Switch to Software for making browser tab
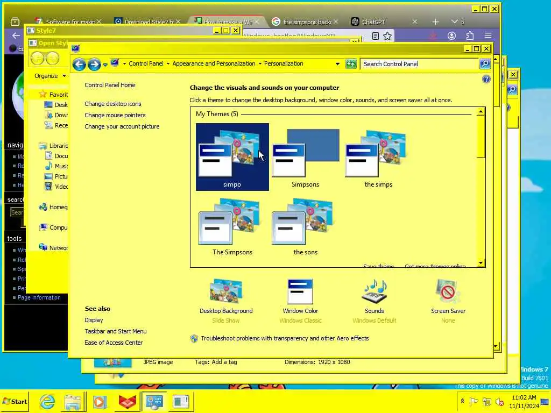This screenshot has width=551, height=413. pos(68,22)
